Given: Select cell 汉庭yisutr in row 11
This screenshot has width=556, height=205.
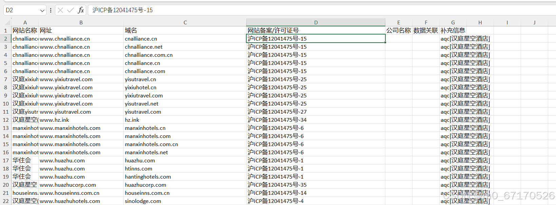Looking at the screenshot, I should [25, 112].
